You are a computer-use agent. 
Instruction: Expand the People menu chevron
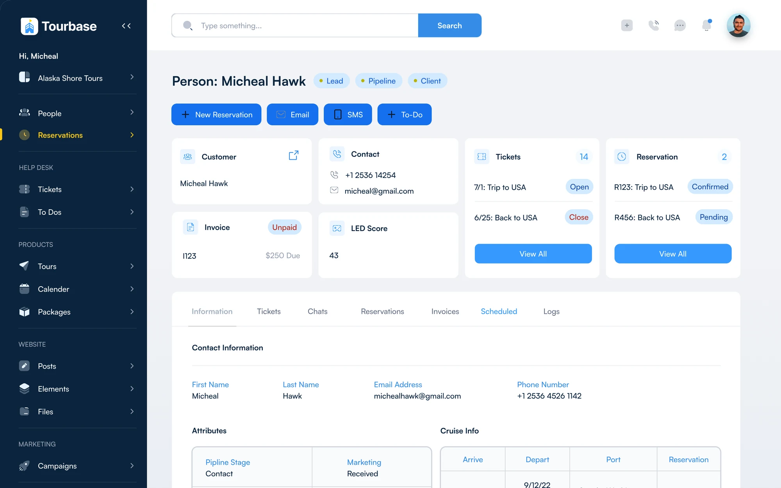point(132,112)
